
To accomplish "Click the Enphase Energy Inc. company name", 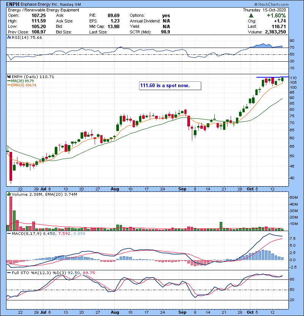I will point(39,4).
